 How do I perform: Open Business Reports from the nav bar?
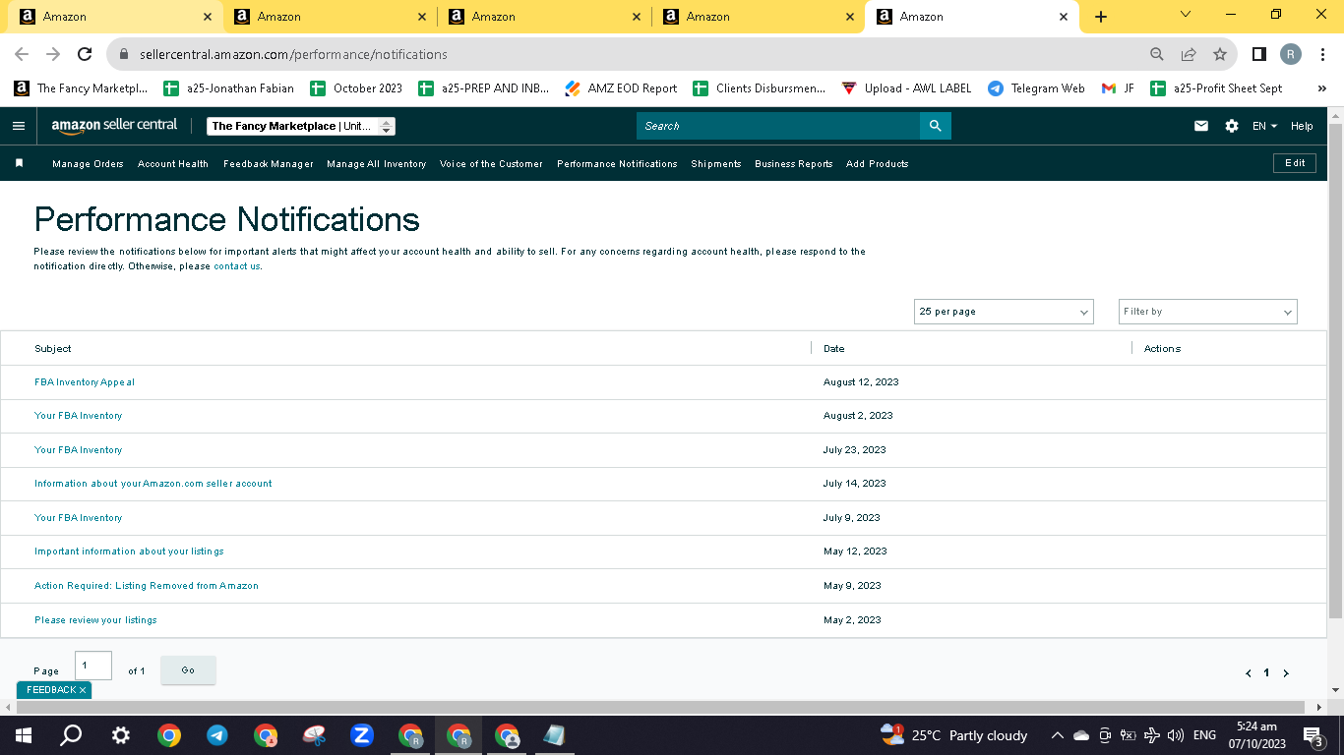click(794, 164)
